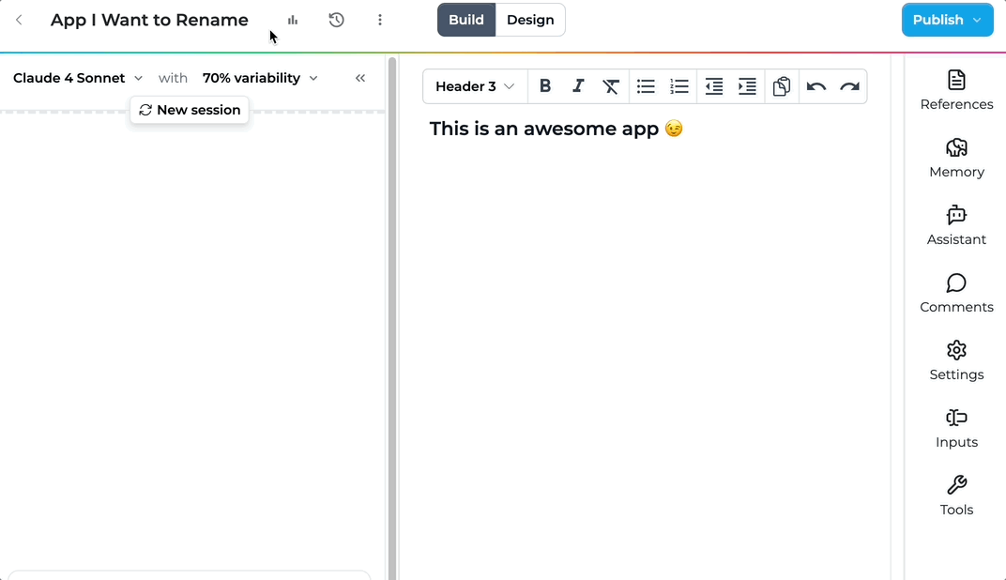Open the Assistant panel
This screenshot has width=1006, height=580.
956,226
